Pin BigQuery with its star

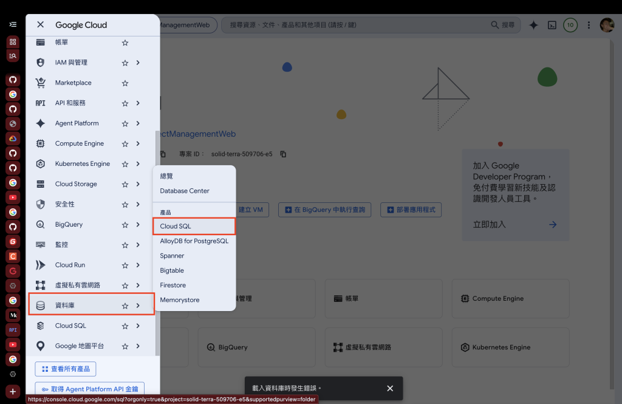(x=125, y=225)
